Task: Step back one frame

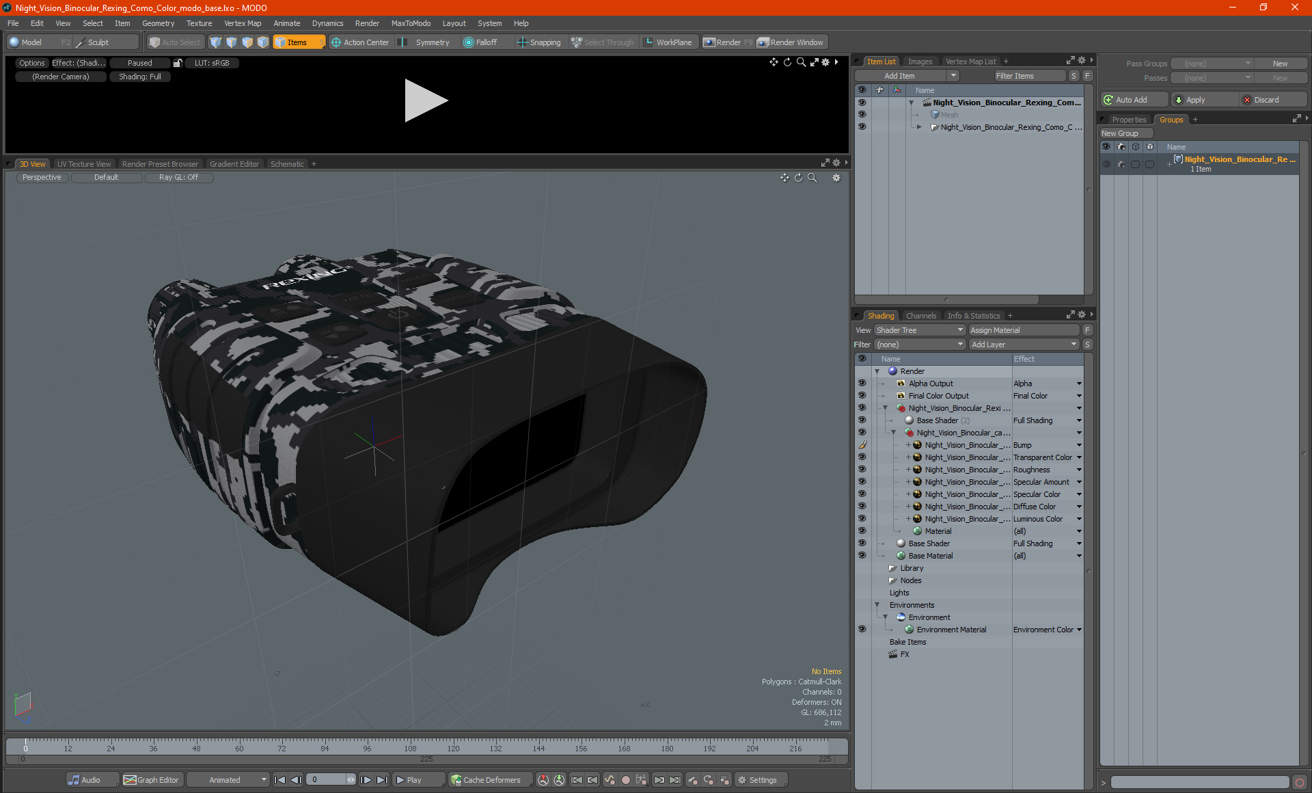Action: point(296,780)
